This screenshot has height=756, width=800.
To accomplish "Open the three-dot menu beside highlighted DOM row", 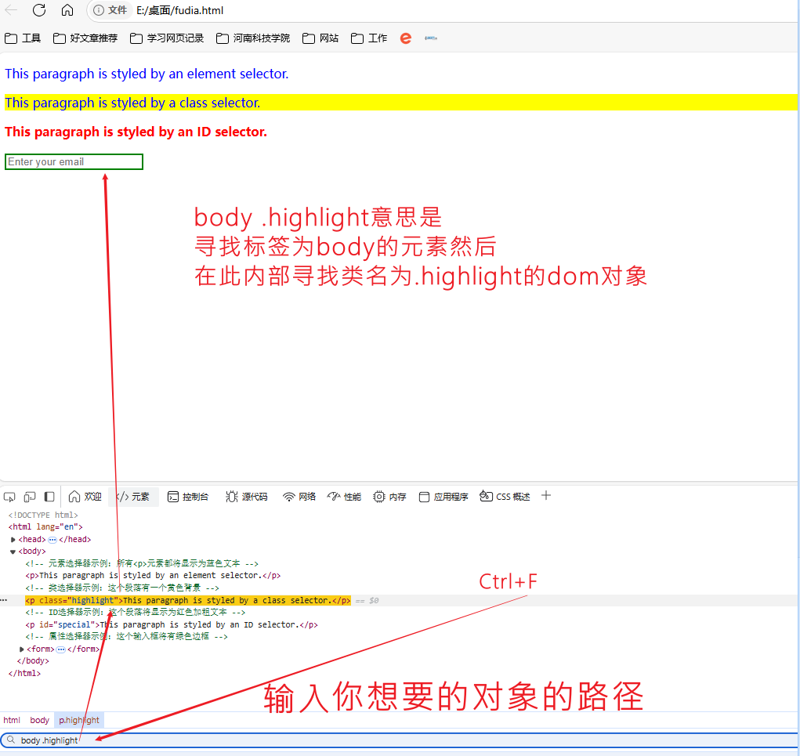I will (4, 600).
